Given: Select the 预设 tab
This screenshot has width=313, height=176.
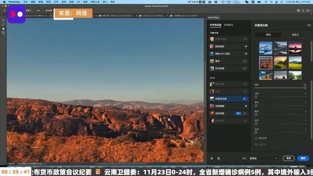Looking at the screenshot, I should point(268,35).
